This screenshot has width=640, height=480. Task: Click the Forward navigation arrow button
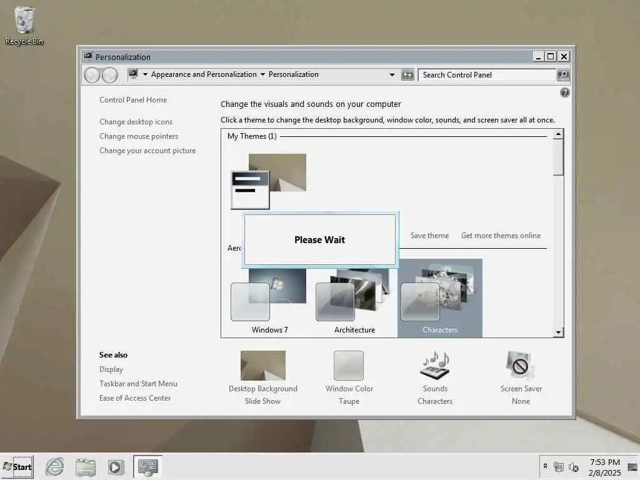click(110, 75)
